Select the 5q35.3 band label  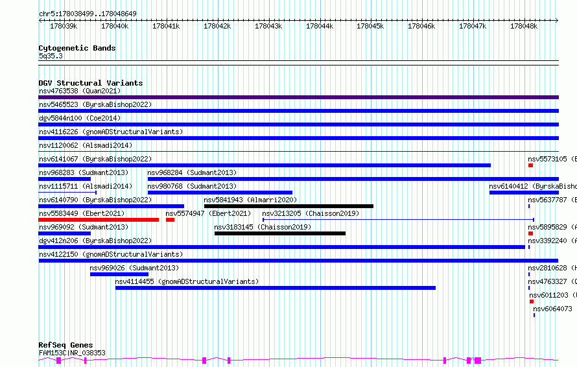(x=51, y=56)
